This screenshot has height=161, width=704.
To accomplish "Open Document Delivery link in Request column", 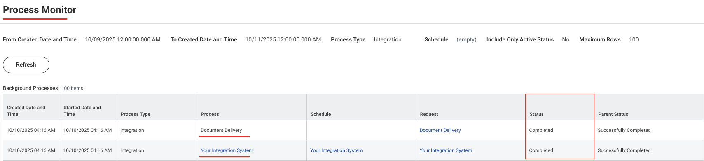I will coord(440,130).
